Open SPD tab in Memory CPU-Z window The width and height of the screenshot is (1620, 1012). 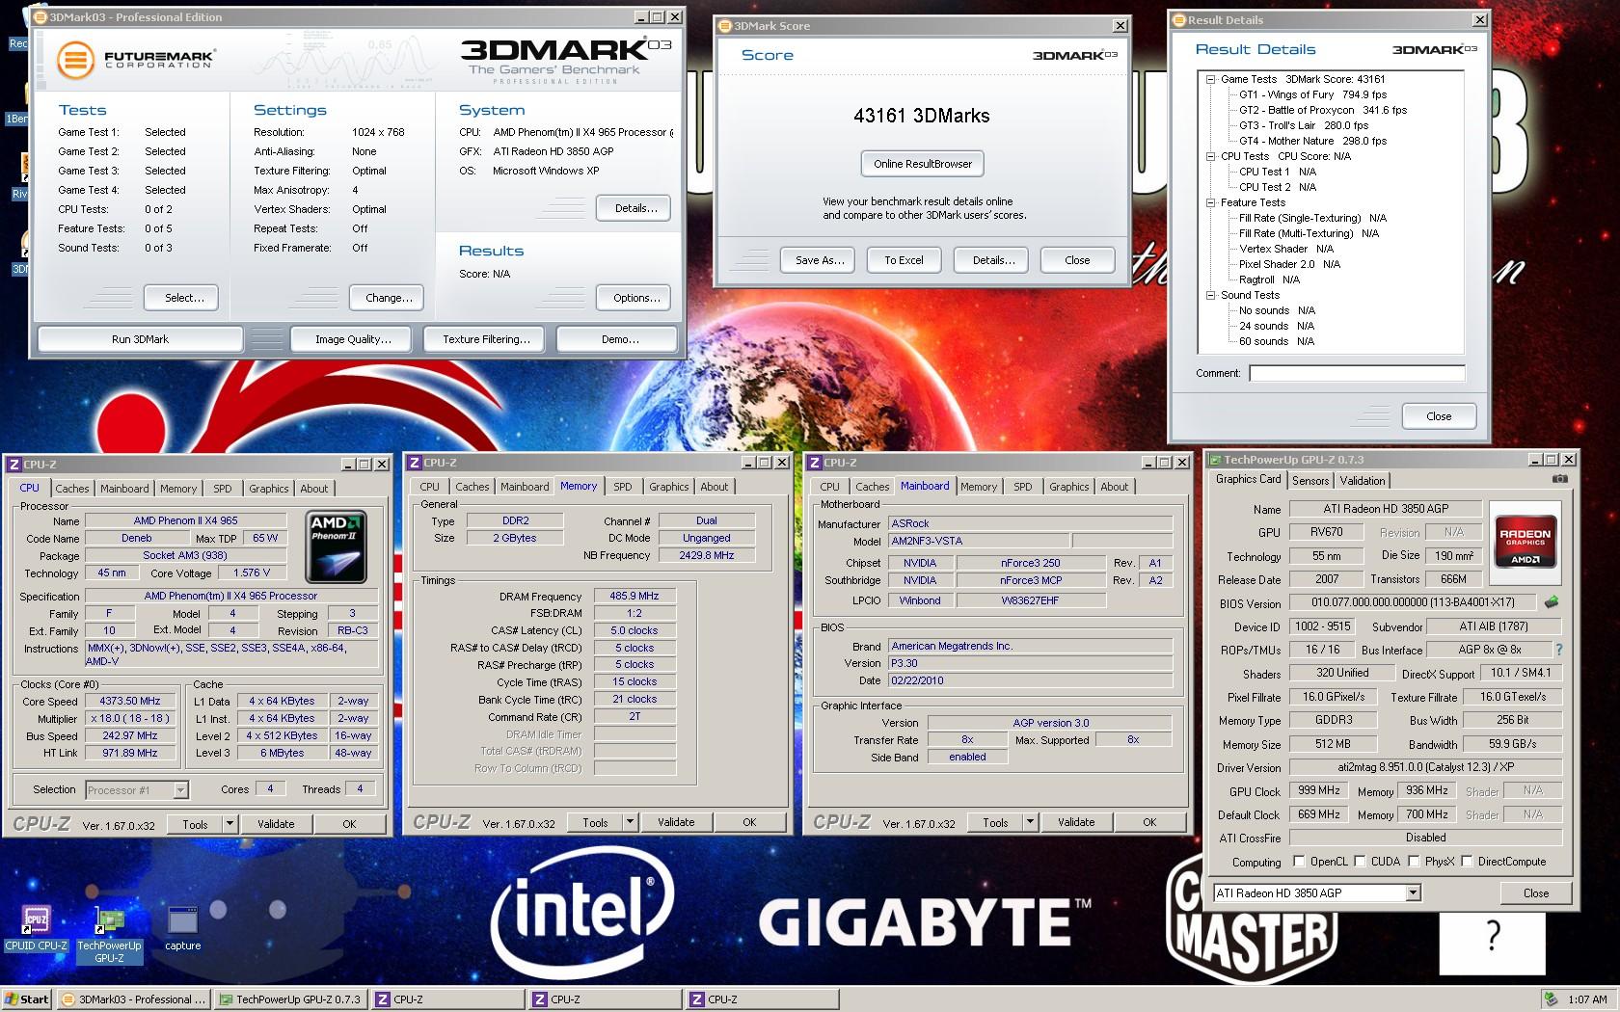623,487
